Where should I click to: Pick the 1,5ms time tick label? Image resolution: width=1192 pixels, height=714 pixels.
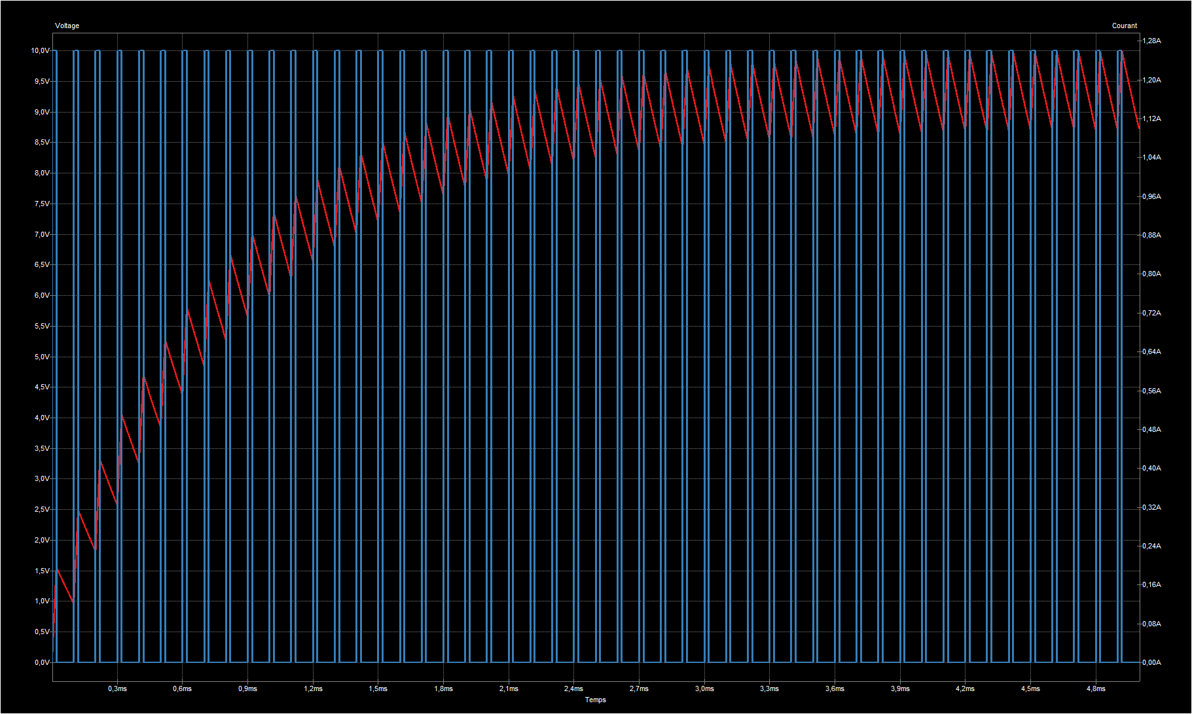tap(378, 688)
